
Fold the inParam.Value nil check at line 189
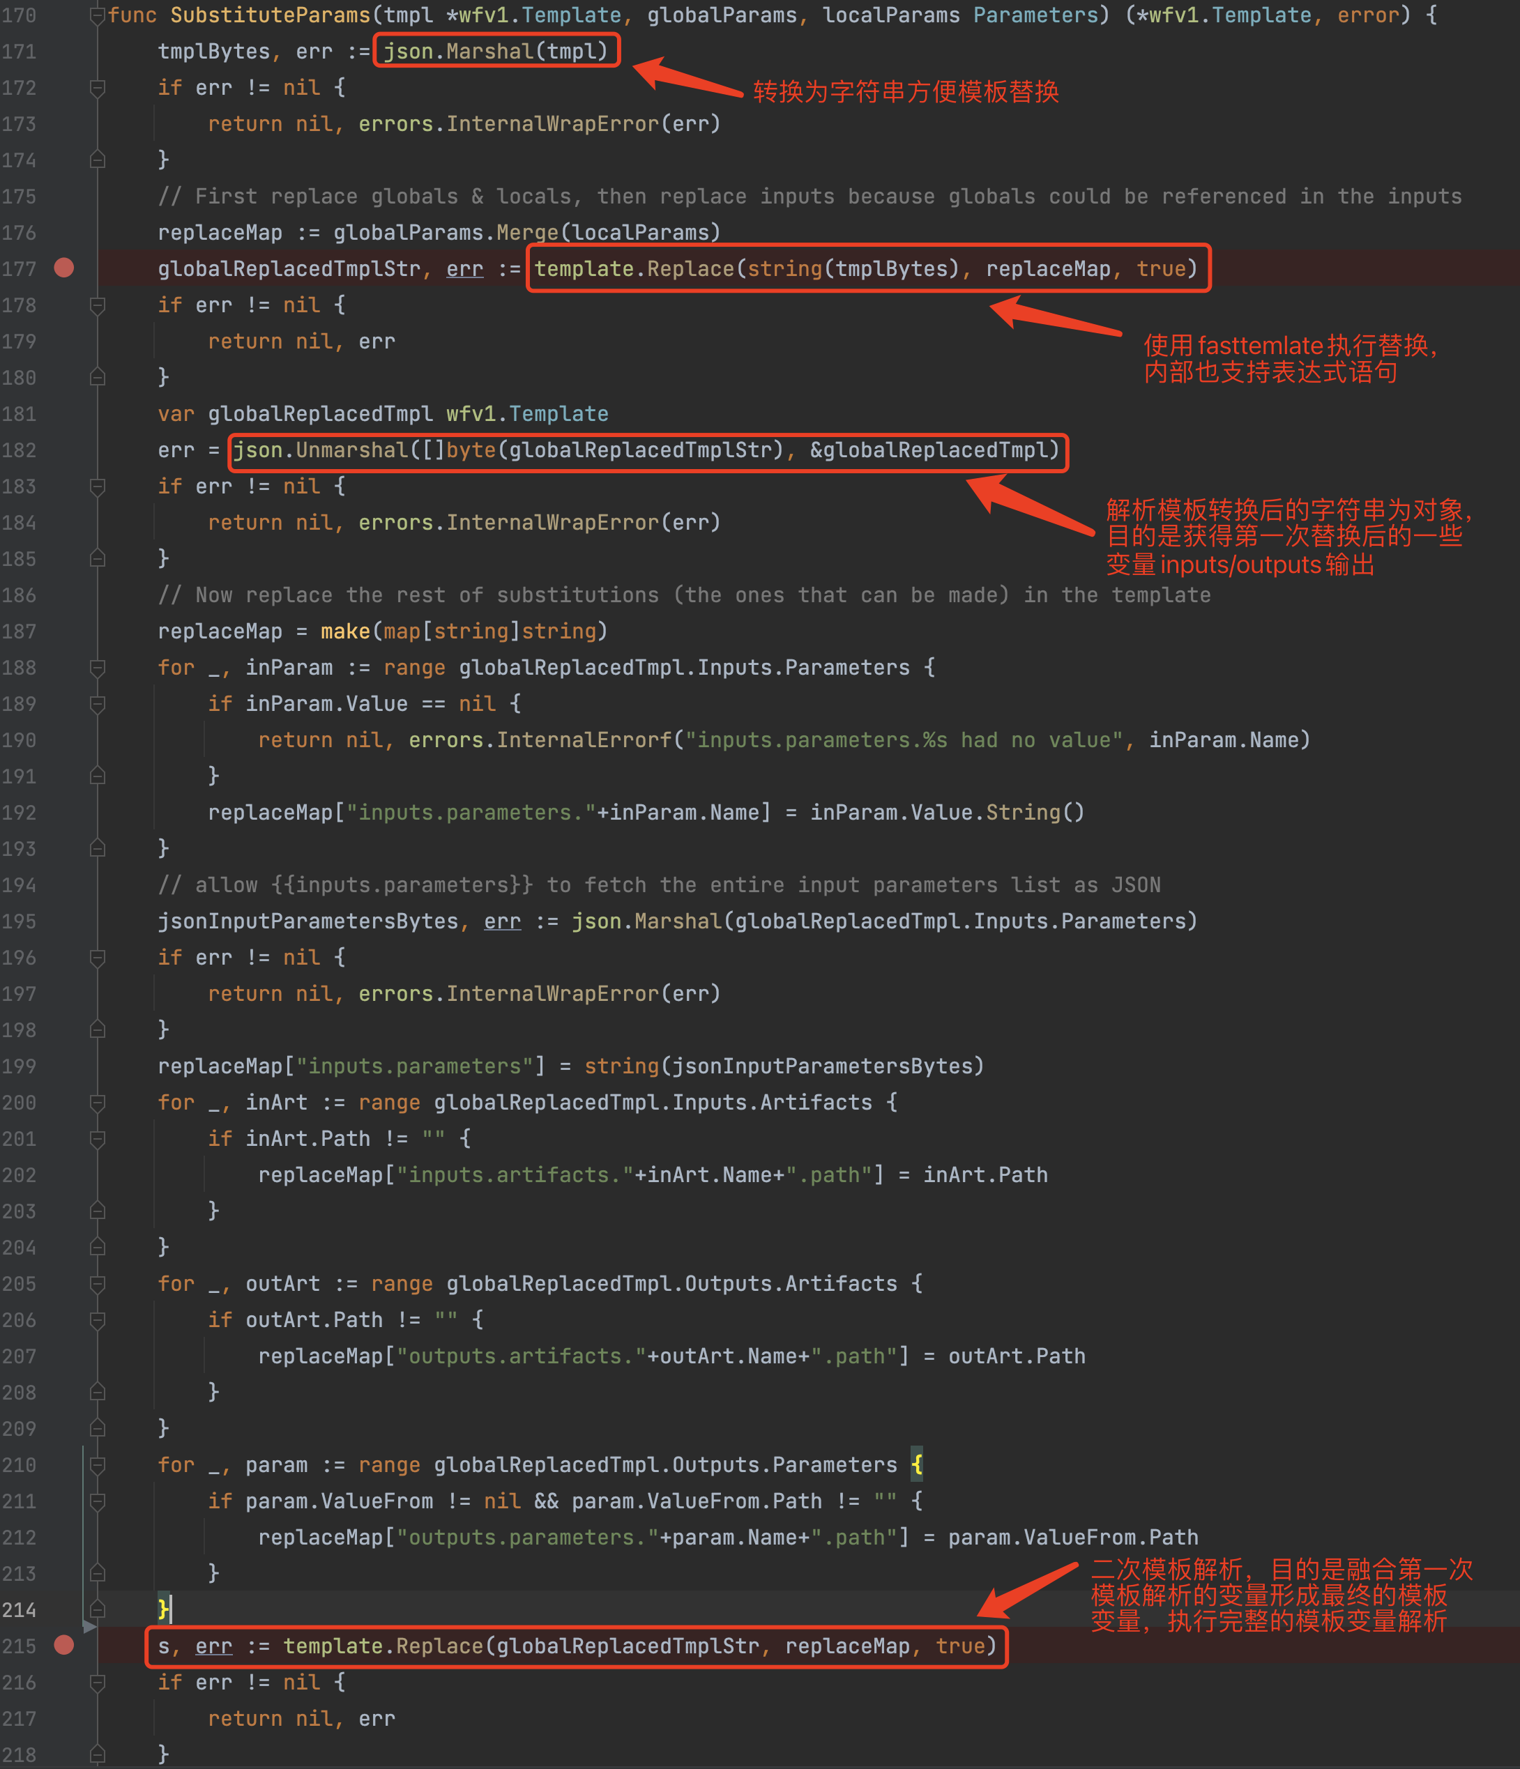tap(98, 703)
